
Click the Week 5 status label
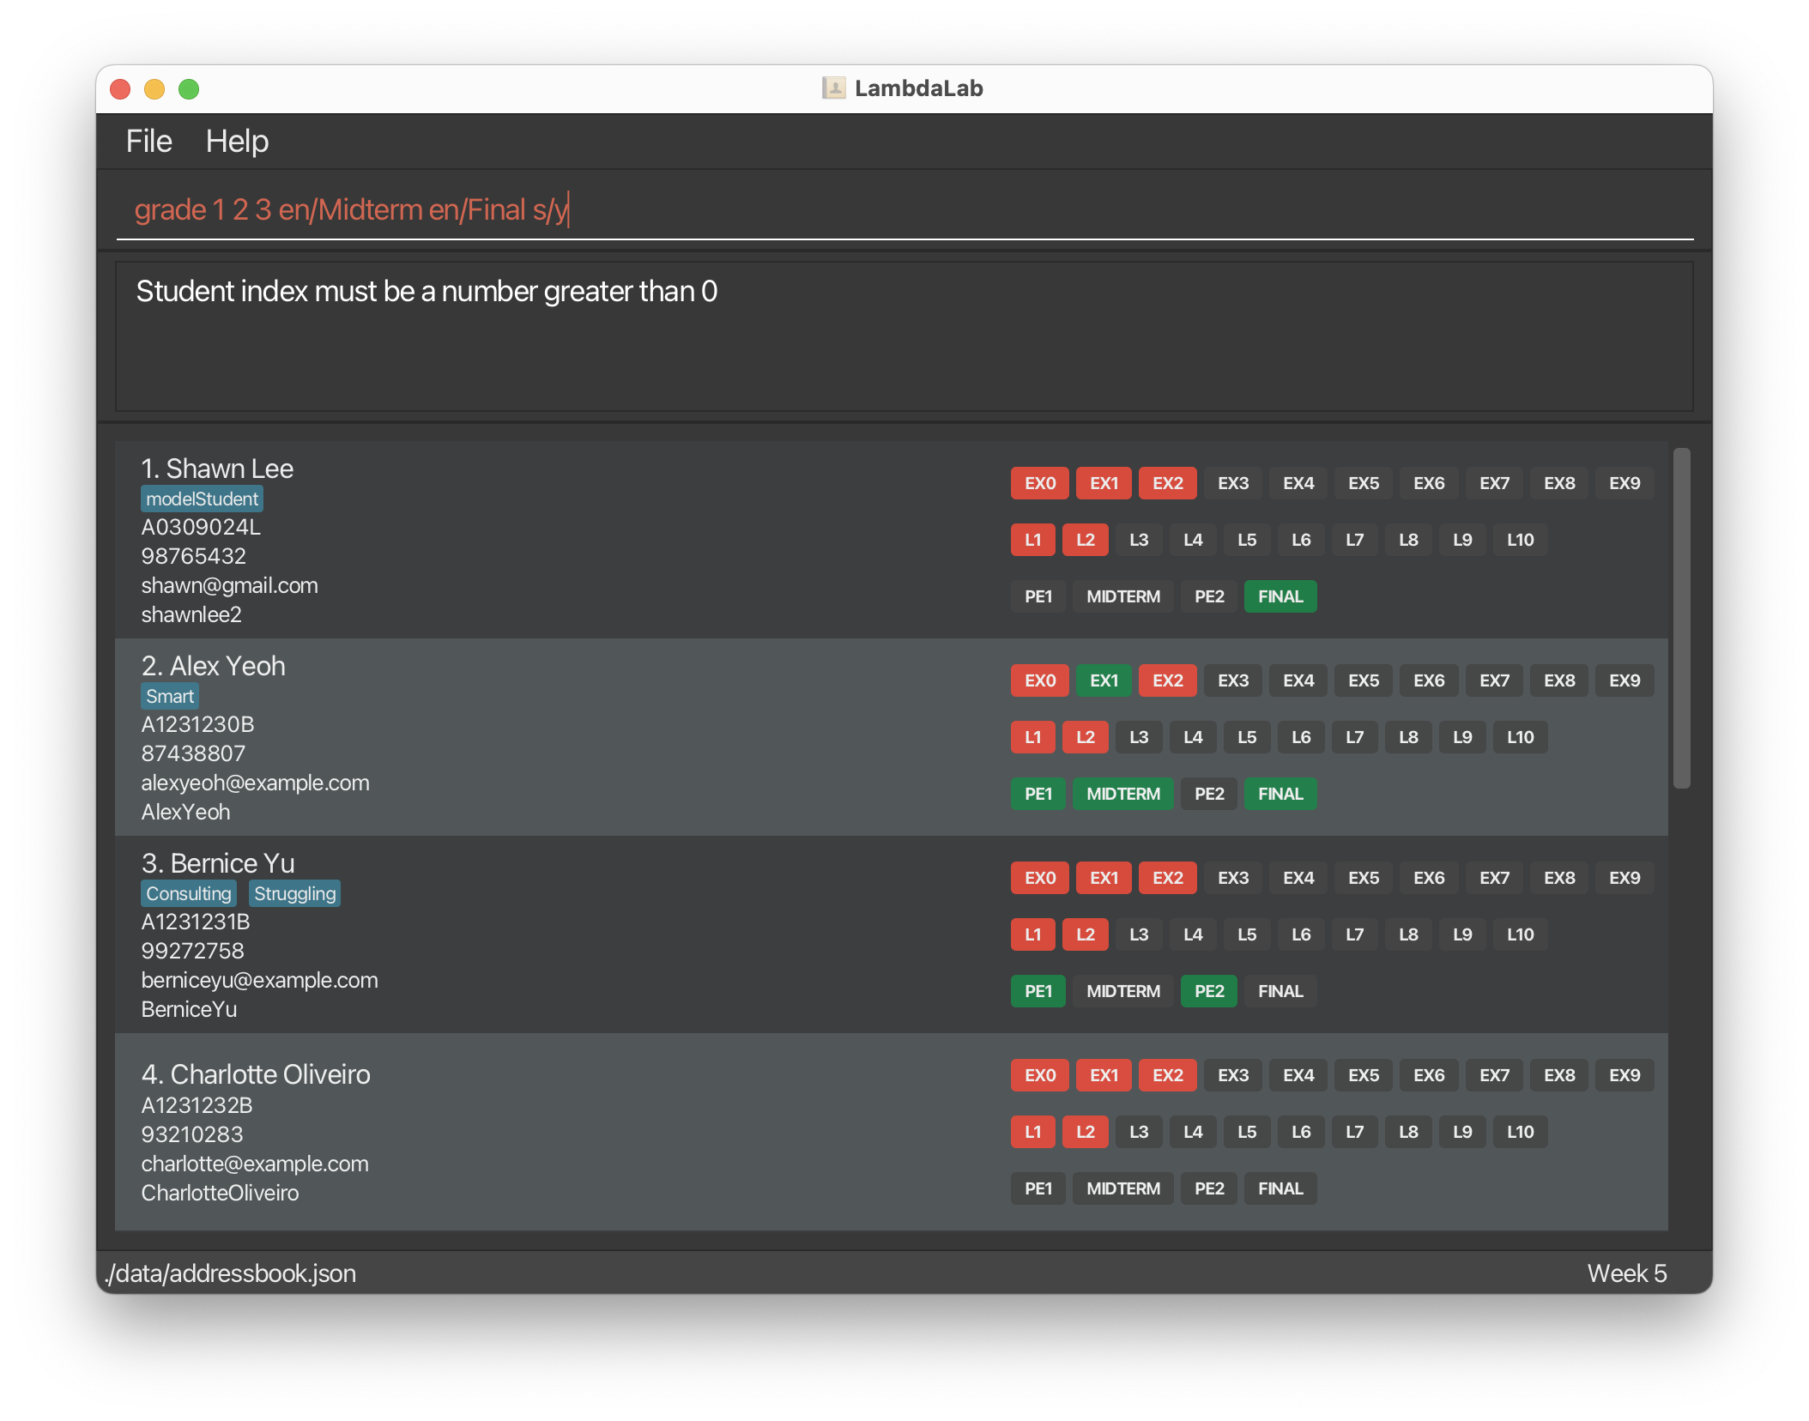[x=1626, y=1273]
